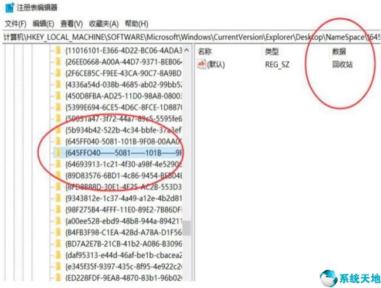Select tree key {BD7A2E7B-21CB-41b2-A086-B3096
The image size is (381, 288).
tap(124, 244)
